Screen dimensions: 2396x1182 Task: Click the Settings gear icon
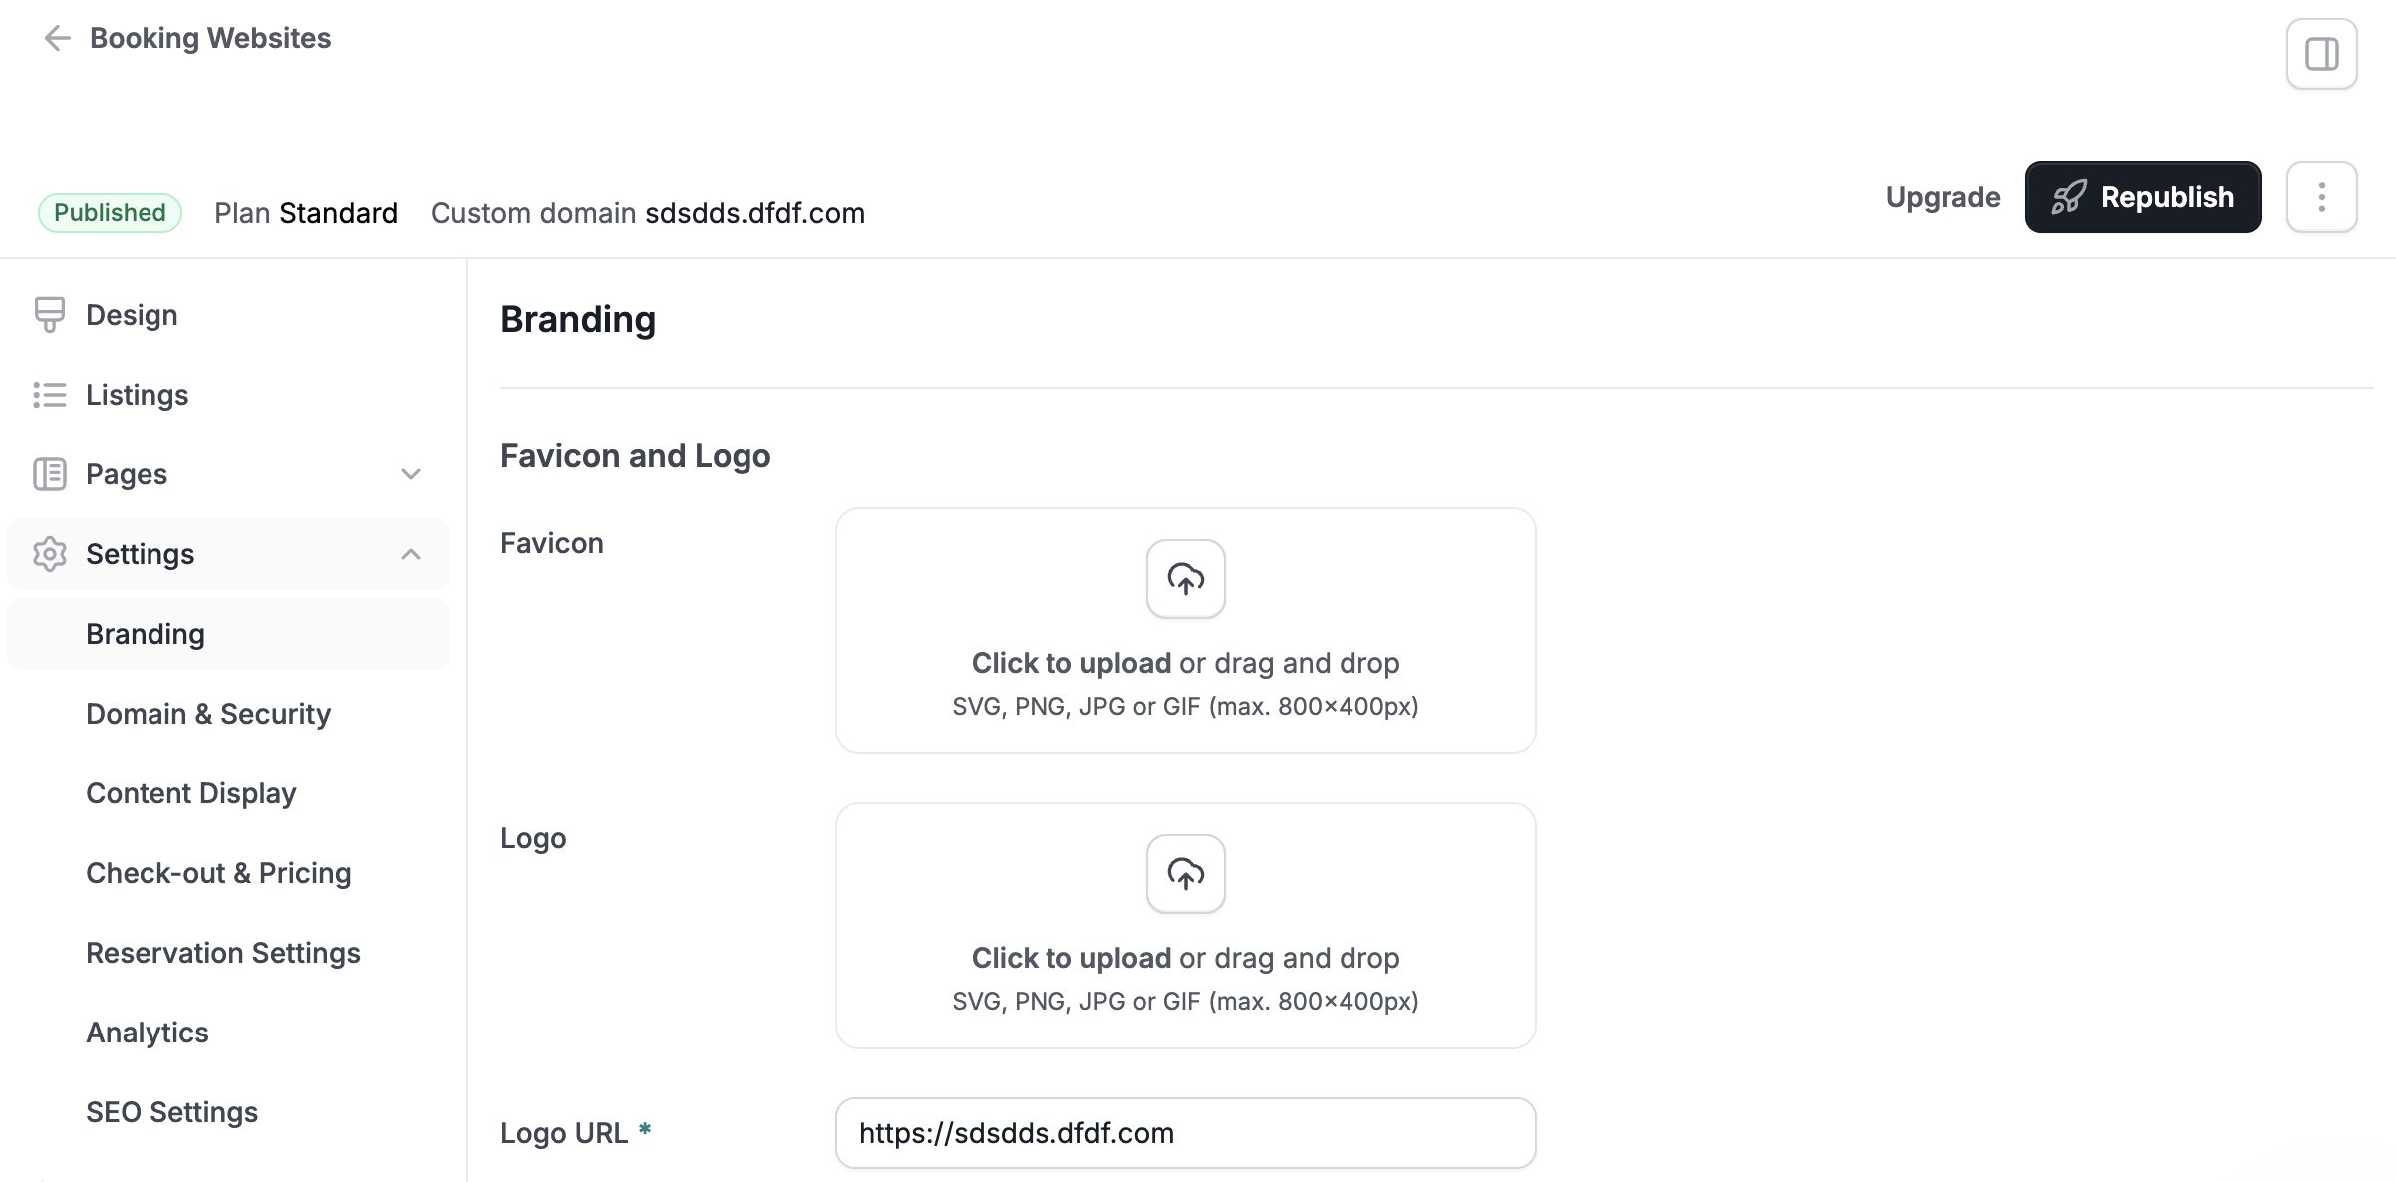pyautogui.click(x=49, y=554)
